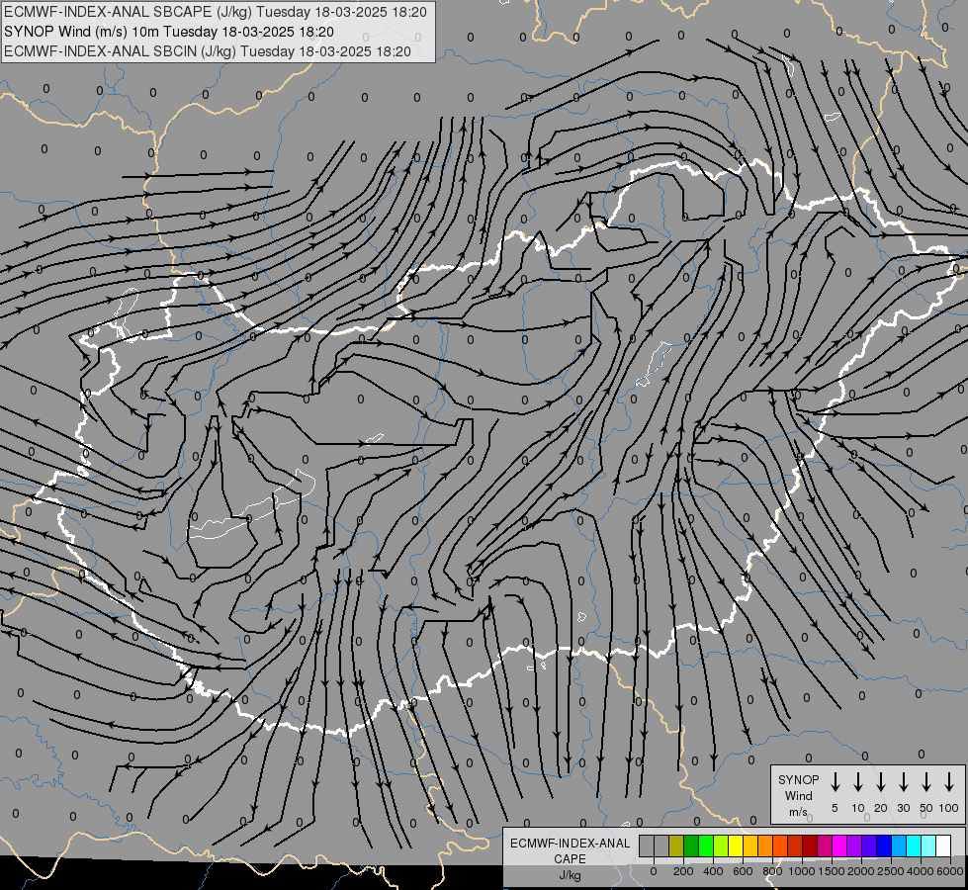
Task: Click the 50 m/s wind arrow in the legend
Action: (926, 782)
